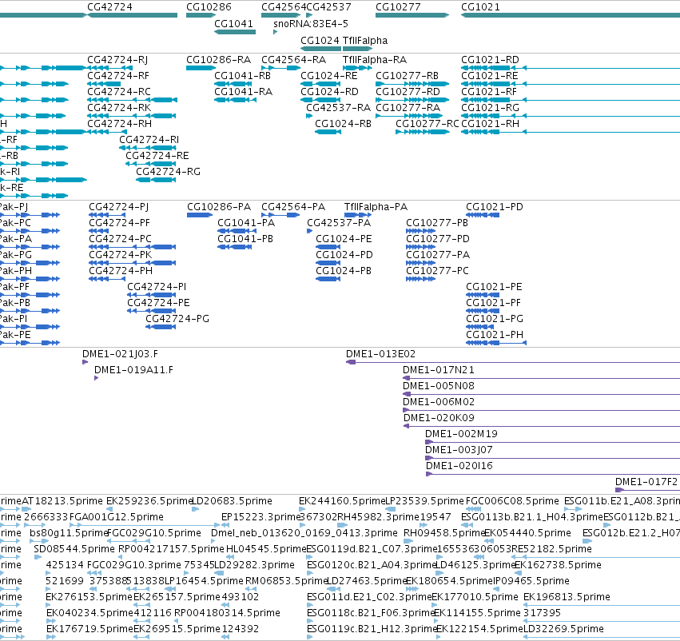680x641 pixels.
Task: Click the TfIIFalpha gene label
Action: coord(365,40)
